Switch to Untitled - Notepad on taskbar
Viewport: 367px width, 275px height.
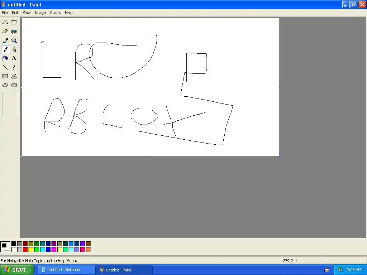click(x=66, y=270)
